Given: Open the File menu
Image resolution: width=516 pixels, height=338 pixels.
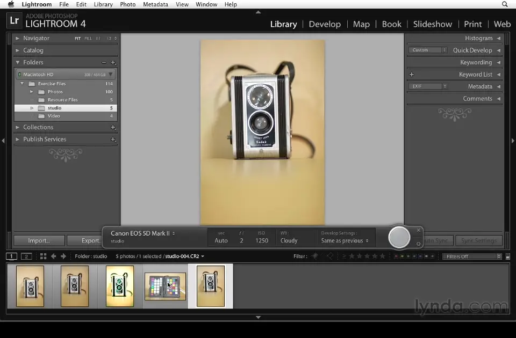Looking at the screenshot, I should (64, 4).
